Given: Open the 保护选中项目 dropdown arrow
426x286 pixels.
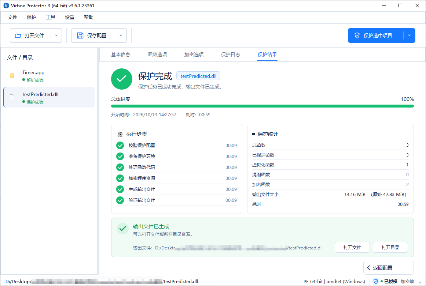Looking at the screenshot, I should pyautogui.click(x=409, y=35).
